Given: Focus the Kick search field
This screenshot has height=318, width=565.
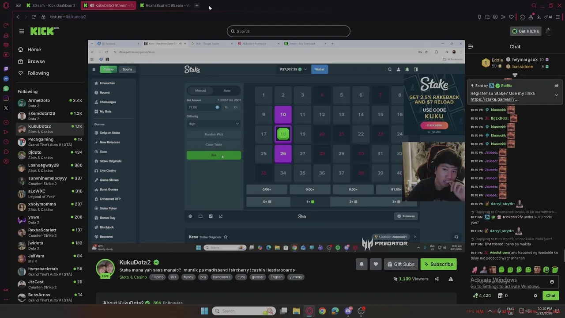Looking at the screenshot, I should tap(289, 31).
